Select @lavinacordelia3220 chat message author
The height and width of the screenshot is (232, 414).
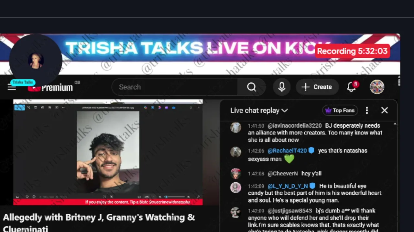tap(295, 126)
